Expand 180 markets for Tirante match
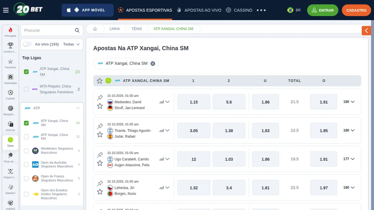 tap(349, 130)
